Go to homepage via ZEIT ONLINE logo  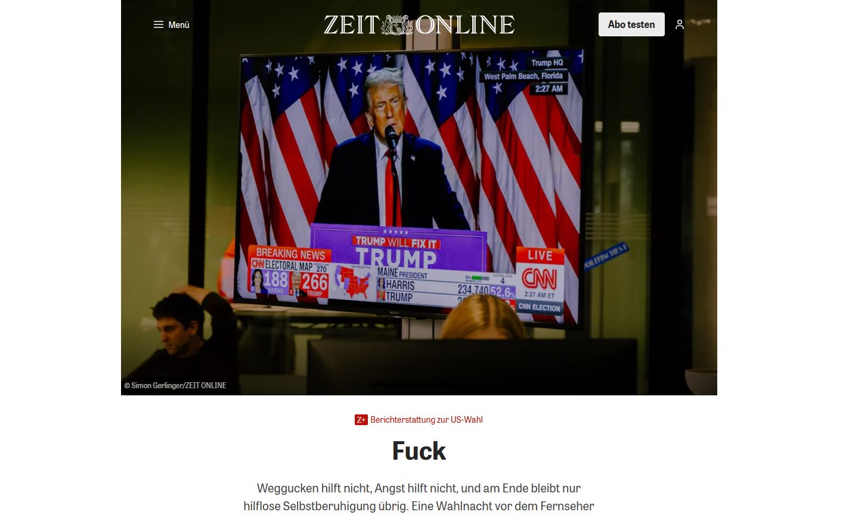[419, 24]
